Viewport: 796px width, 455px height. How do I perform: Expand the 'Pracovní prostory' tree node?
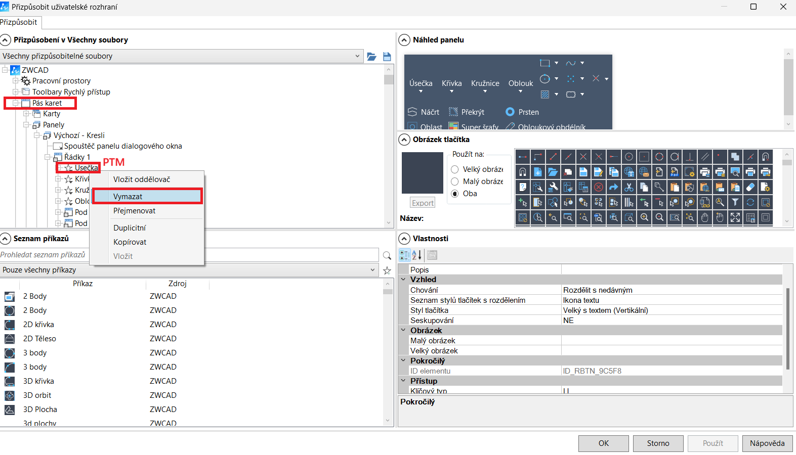coord(16,81)
